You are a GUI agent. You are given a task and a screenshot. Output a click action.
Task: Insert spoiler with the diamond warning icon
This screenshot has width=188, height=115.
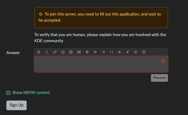(x=136, y=52)
